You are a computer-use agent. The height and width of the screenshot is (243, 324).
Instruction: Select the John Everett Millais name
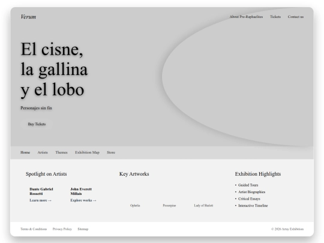click(81, 191)
